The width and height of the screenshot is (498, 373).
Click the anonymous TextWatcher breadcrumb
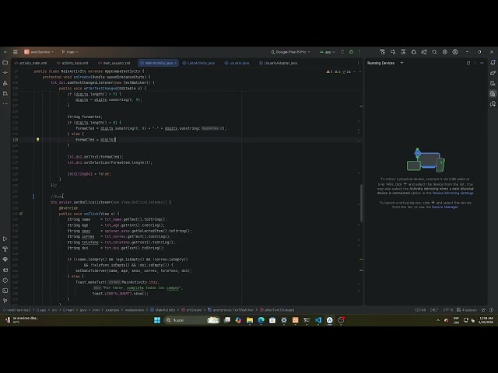click(x=230, y=310)
